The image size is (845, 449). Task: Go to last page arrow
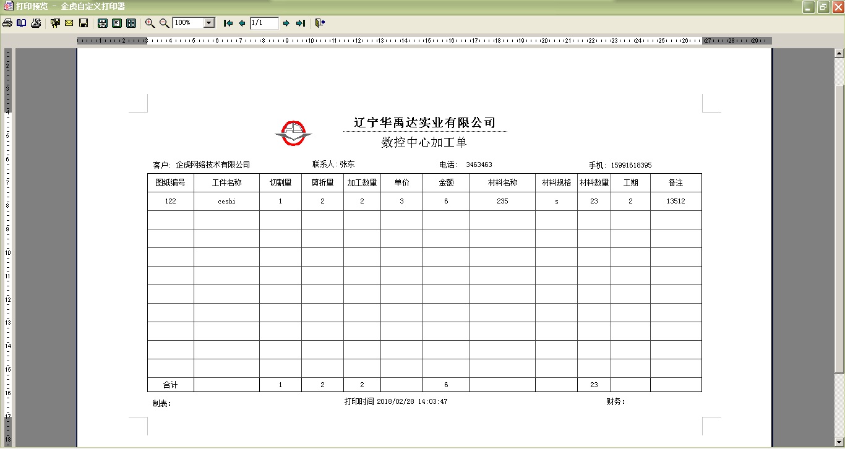pyautogui.click(x=301, y=23)
